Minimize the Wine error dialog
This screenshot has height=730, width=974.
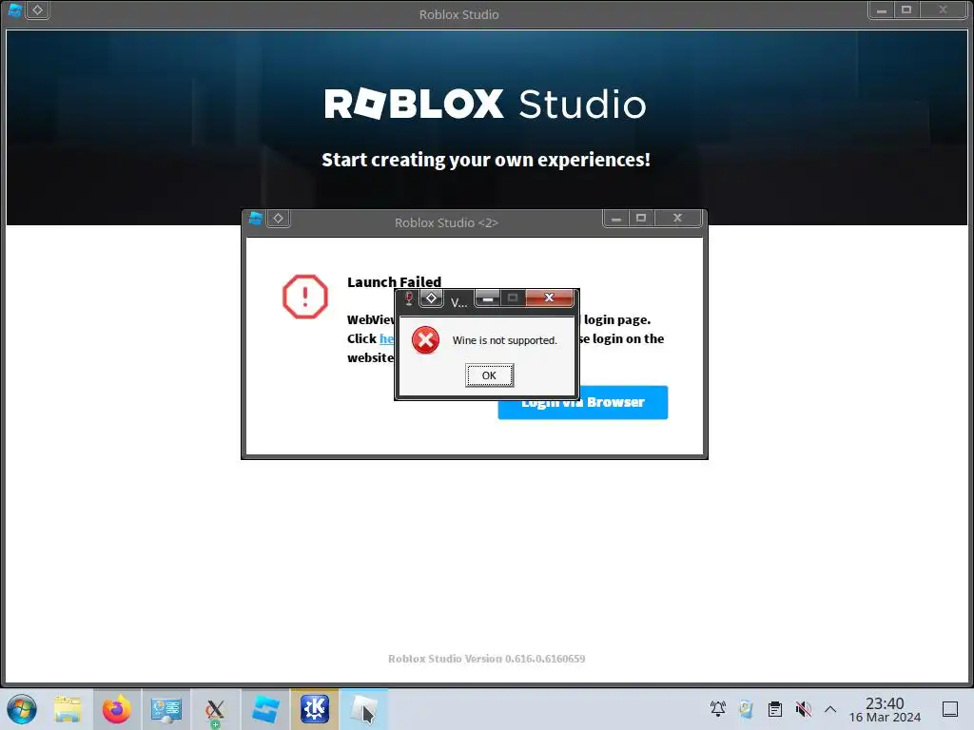point(488,298)
